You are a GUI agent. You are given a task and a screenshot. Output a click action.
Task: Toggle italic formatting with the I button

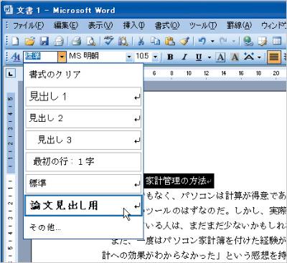pyautogui.click(x=184, y=57)
